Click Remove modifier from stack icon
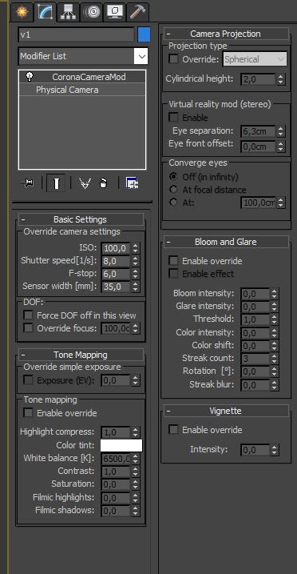The image size is (297, 574). click(104, 183)
